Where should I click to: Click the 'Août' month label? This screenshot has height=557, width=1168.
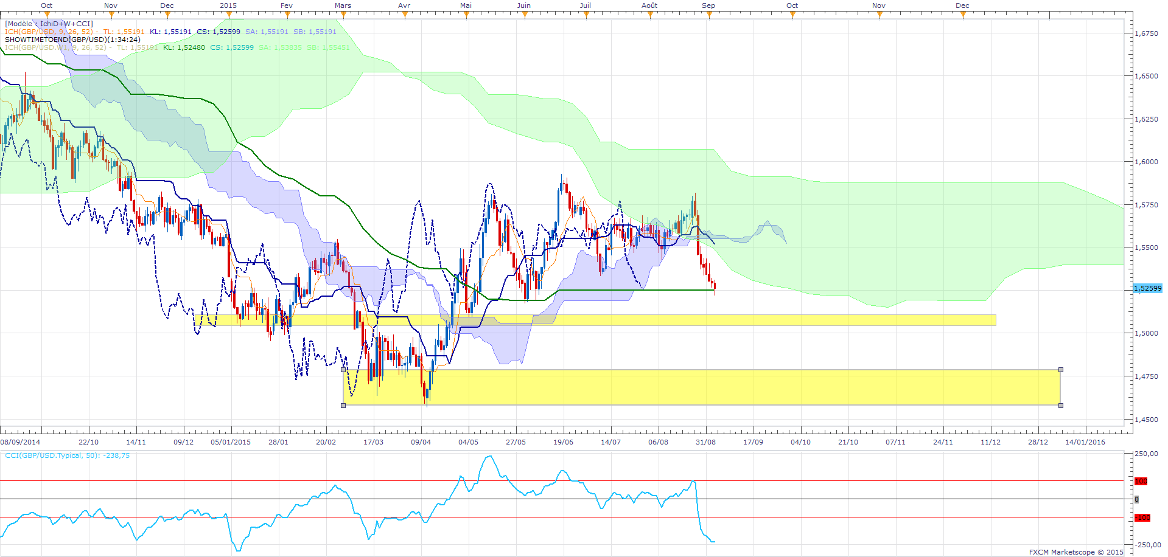(x=649, y=5)
